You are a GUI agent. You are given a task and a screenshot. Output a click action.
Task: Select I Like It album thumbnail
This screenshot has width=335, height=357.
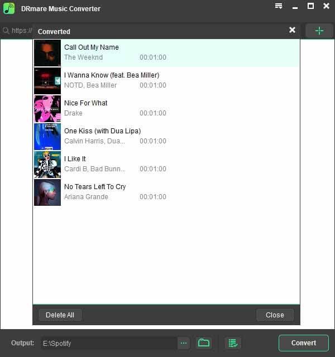pos(47,165)
